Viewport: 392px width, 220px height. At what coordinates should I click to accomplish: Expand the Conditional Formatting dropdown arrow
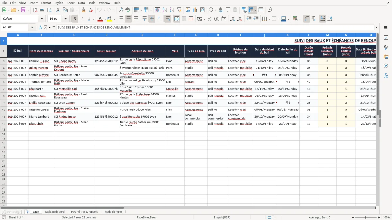[300, 19]
